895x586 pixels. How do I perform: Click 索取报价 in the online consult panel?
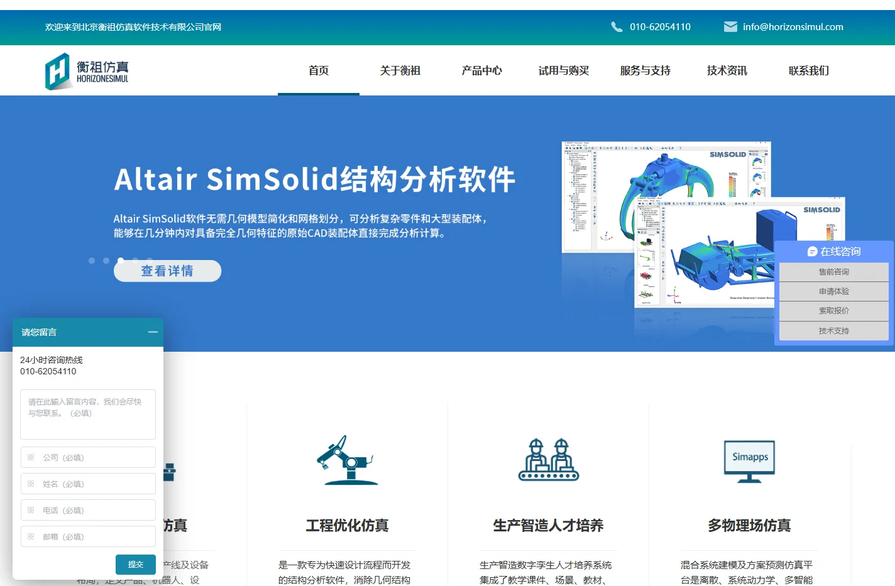(x=834, y=311)
